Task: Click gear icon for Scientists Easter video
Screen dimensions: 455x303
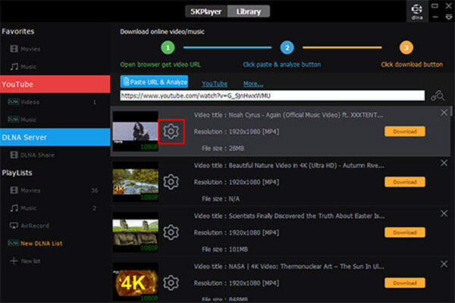Action: (x=171, y=232)
